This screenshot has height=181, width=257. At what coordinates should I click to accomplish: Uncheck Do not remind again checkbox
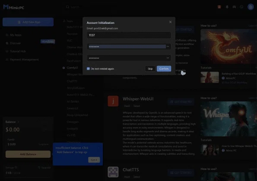(x=88, y=69)
